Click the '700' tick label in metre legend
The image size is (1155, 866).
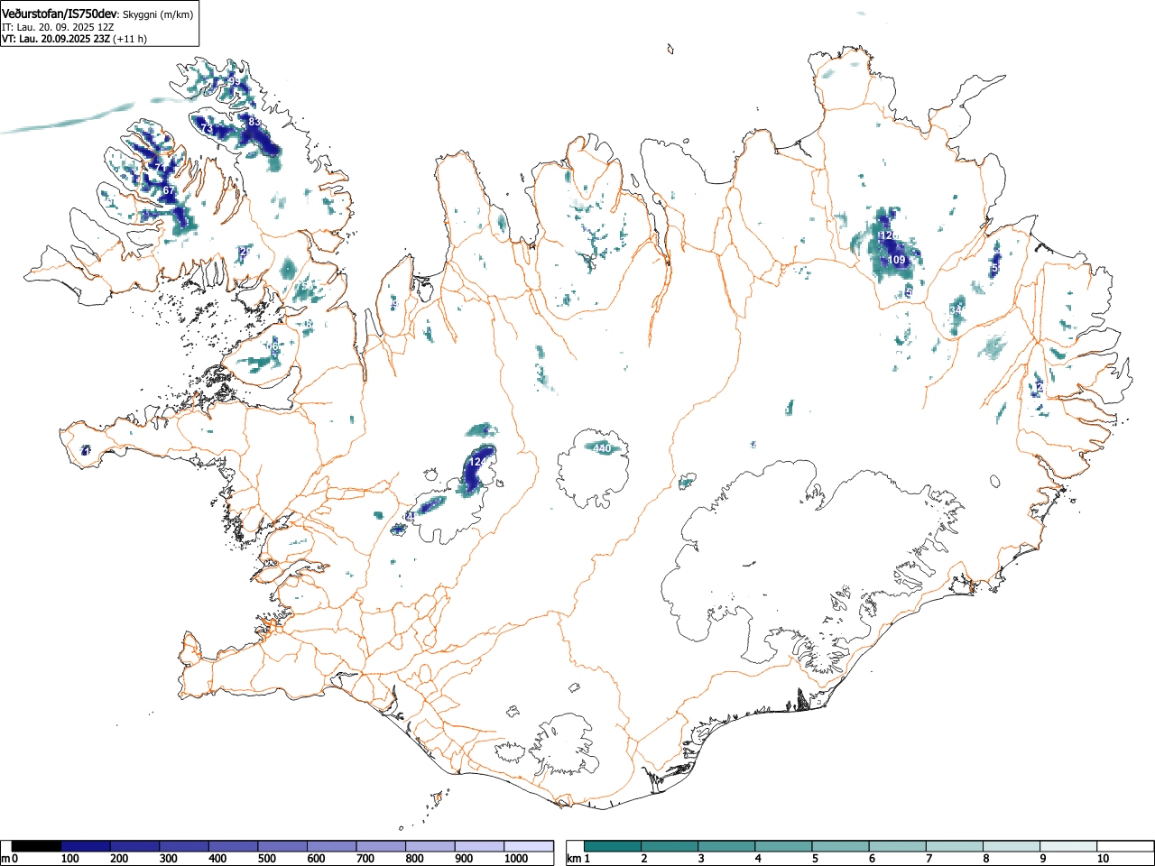365,859
